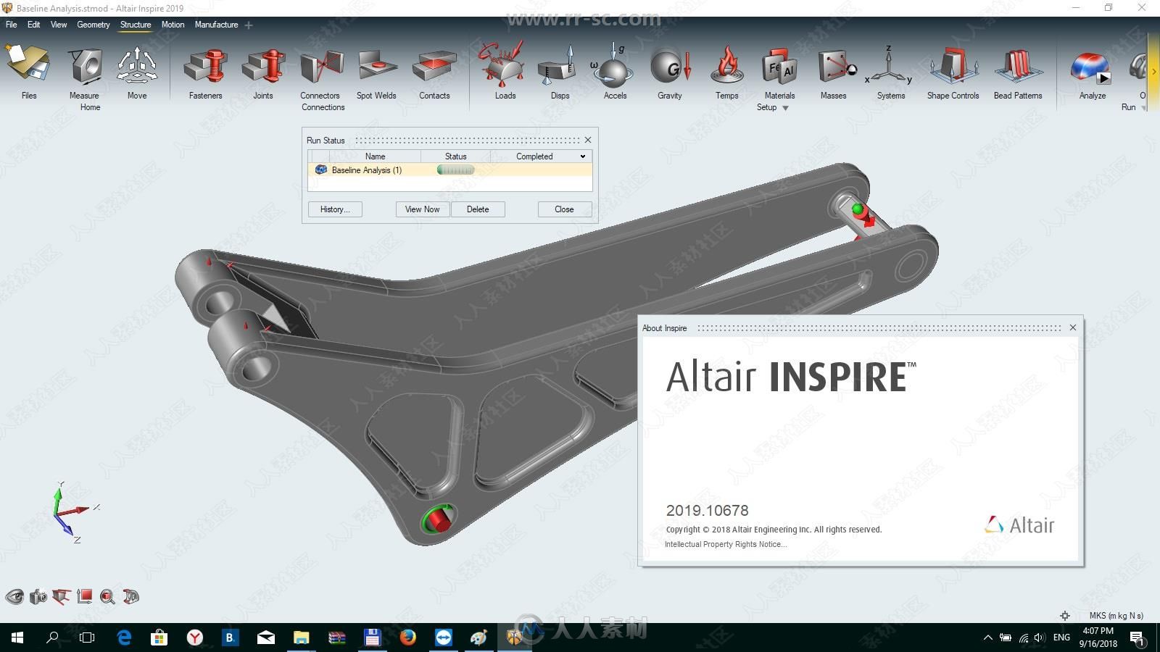
Task: Sort by Status column header
Action: [455, 156]
